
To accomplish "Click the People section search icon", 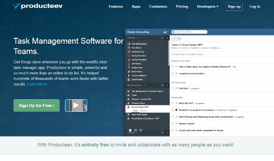I will [162, 38].
